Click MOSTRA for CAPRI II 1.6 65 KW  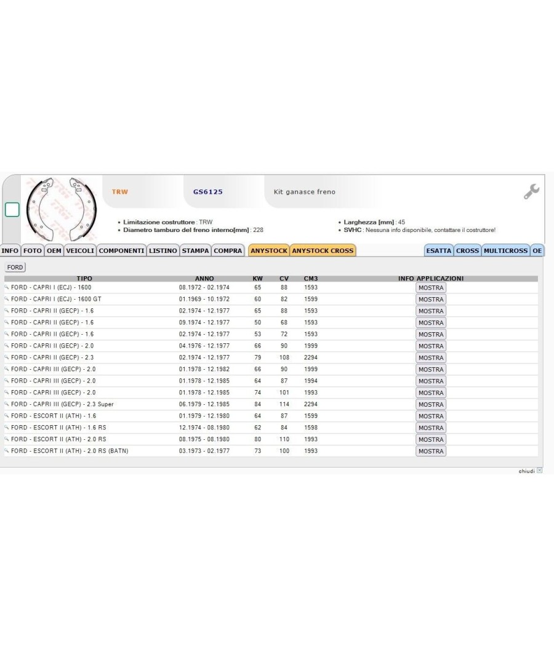click(431, 311)
